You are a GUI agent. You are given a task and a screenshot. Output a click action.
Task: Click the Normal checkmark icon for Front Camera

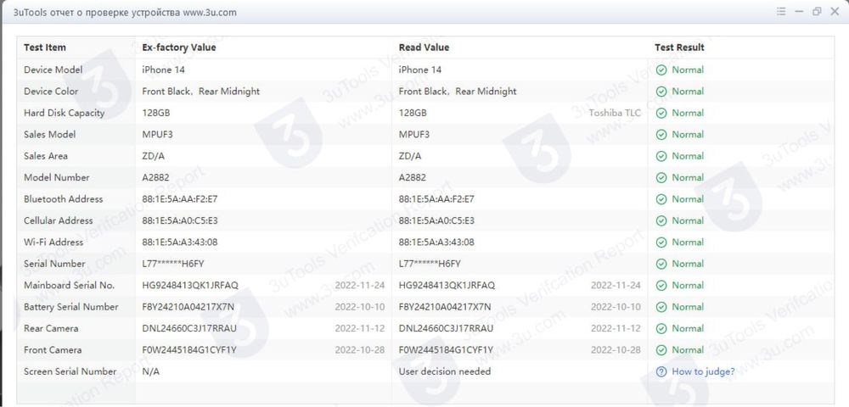(x=661, y=350)
